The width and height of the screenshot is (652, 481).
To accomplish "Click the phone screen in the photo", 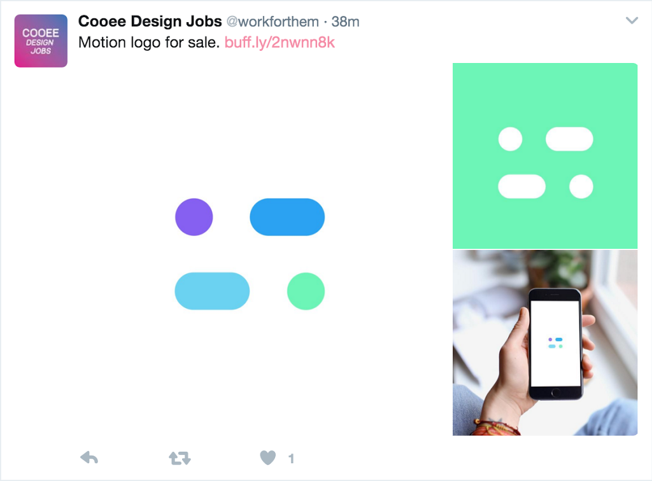I will (x=556, y=343).
